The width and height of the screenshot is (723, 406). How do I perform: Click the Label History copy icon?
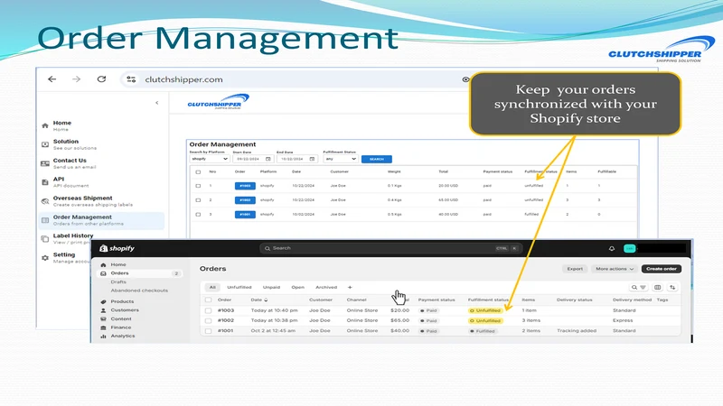tap(45, 239)
